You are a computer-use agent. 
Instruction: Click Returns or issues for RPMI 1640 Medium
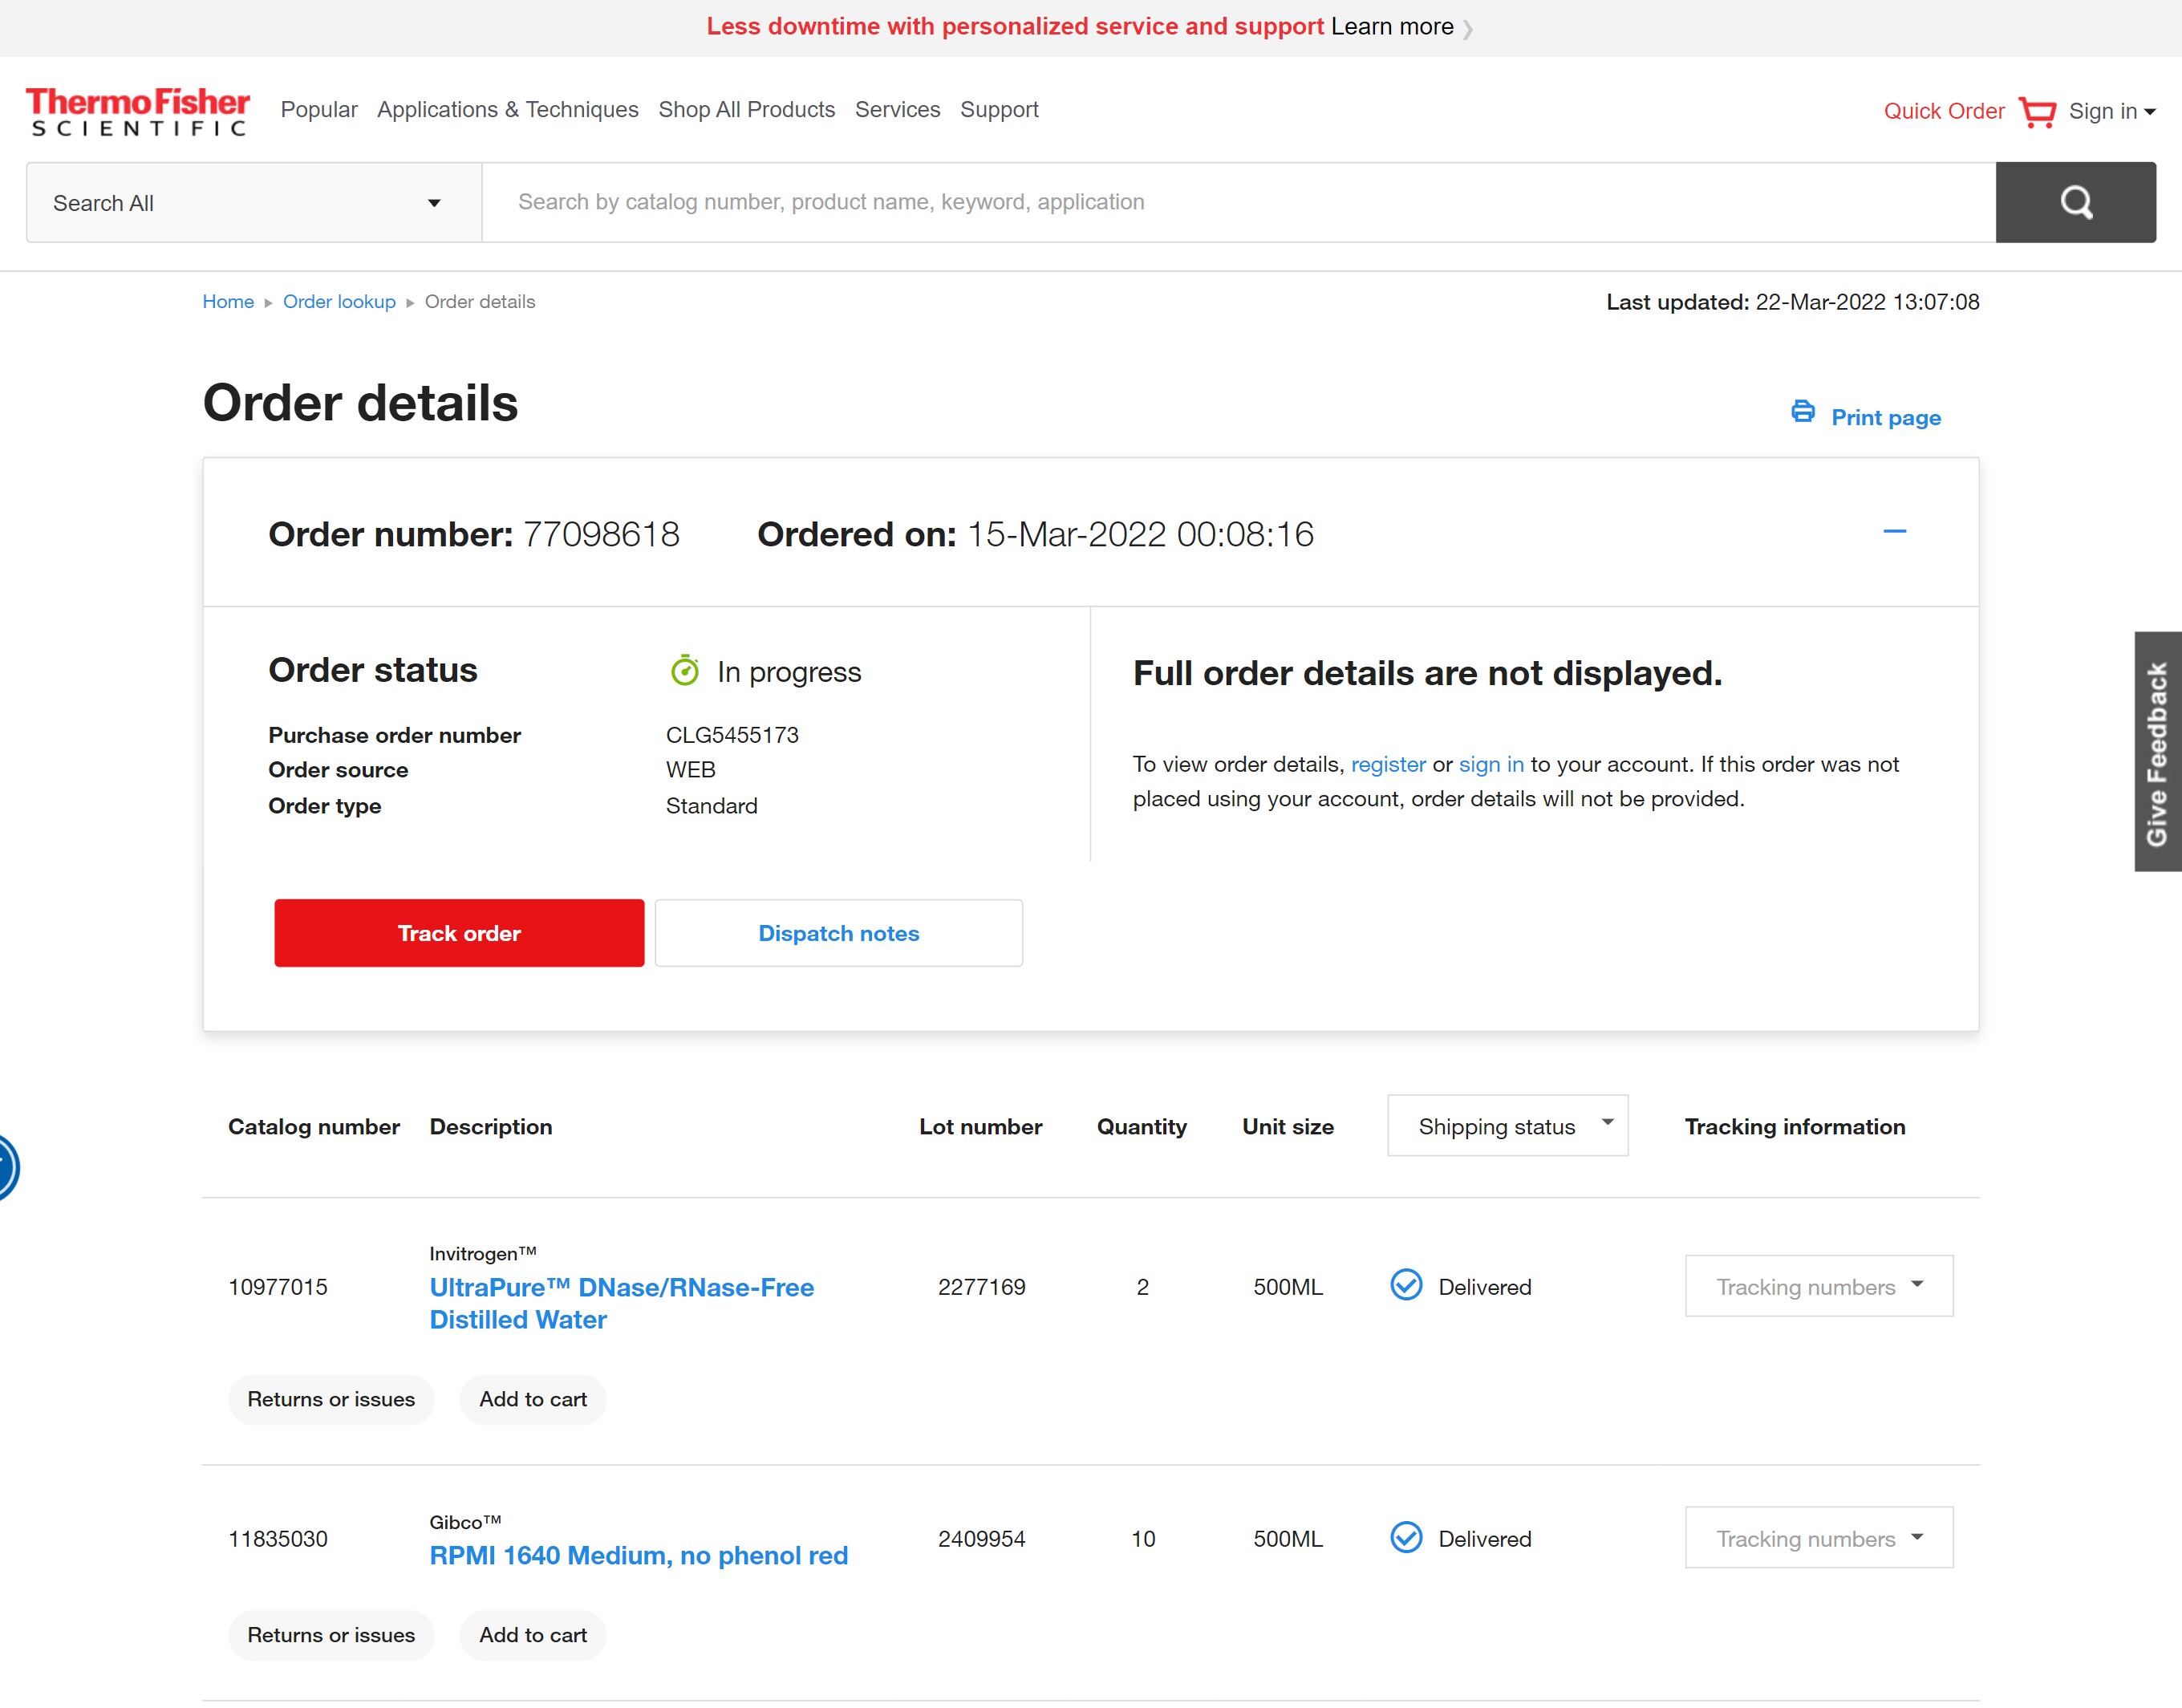[x=331, y=1635]
